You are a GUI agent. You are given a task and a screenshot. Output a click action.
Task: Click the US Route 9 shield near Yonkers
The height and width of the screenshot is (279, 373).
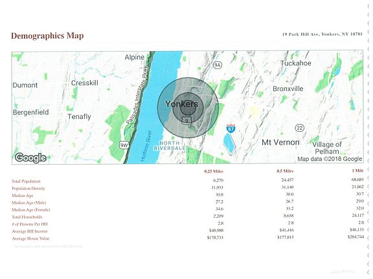click(186, 121)
